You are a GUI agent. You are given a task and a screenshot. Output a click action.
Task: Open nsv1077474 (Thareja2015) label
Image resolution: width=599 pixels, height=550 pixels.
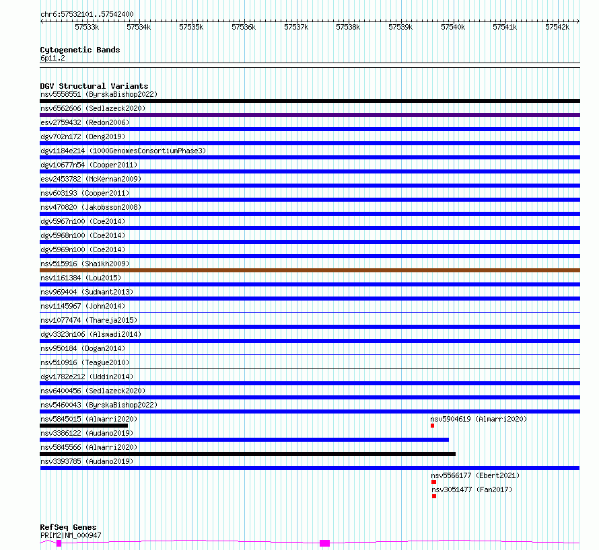(89, 320)
